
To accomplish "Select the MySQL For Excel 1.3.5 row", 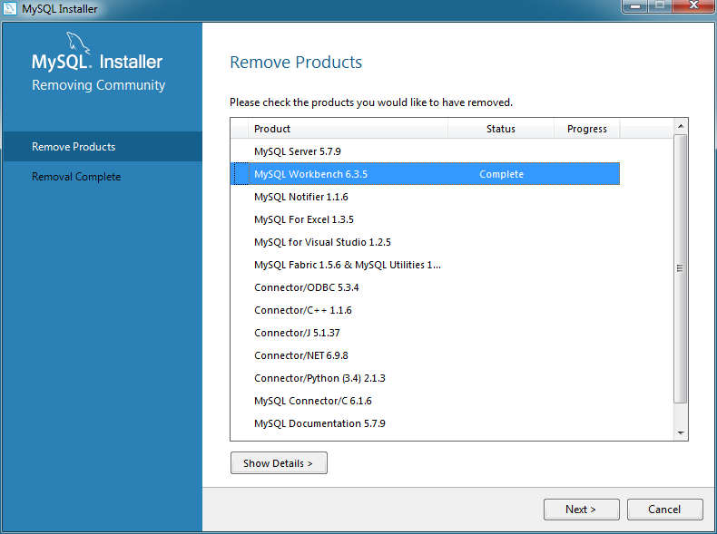I will tap(426, 219).
